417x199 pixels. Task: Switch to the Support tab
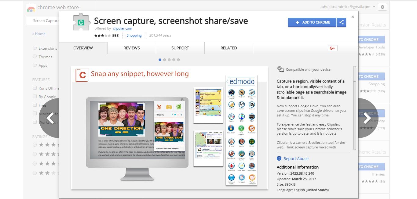[x=180, y=48]
